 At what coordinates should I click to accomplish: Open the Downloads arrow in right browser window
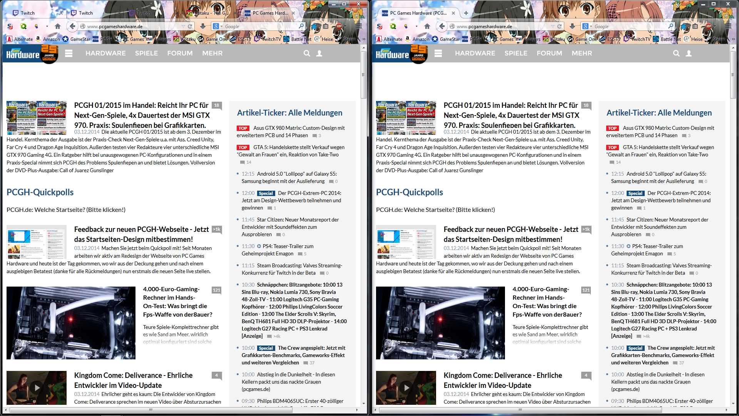tap(572, 26)
